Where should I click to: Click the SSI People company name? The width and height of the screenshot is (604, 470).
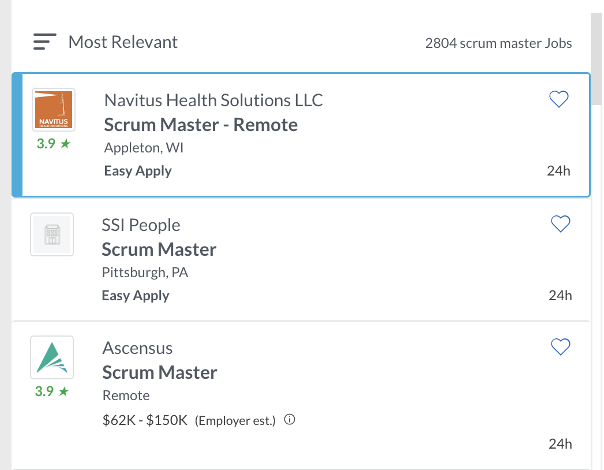click(141, 225)
